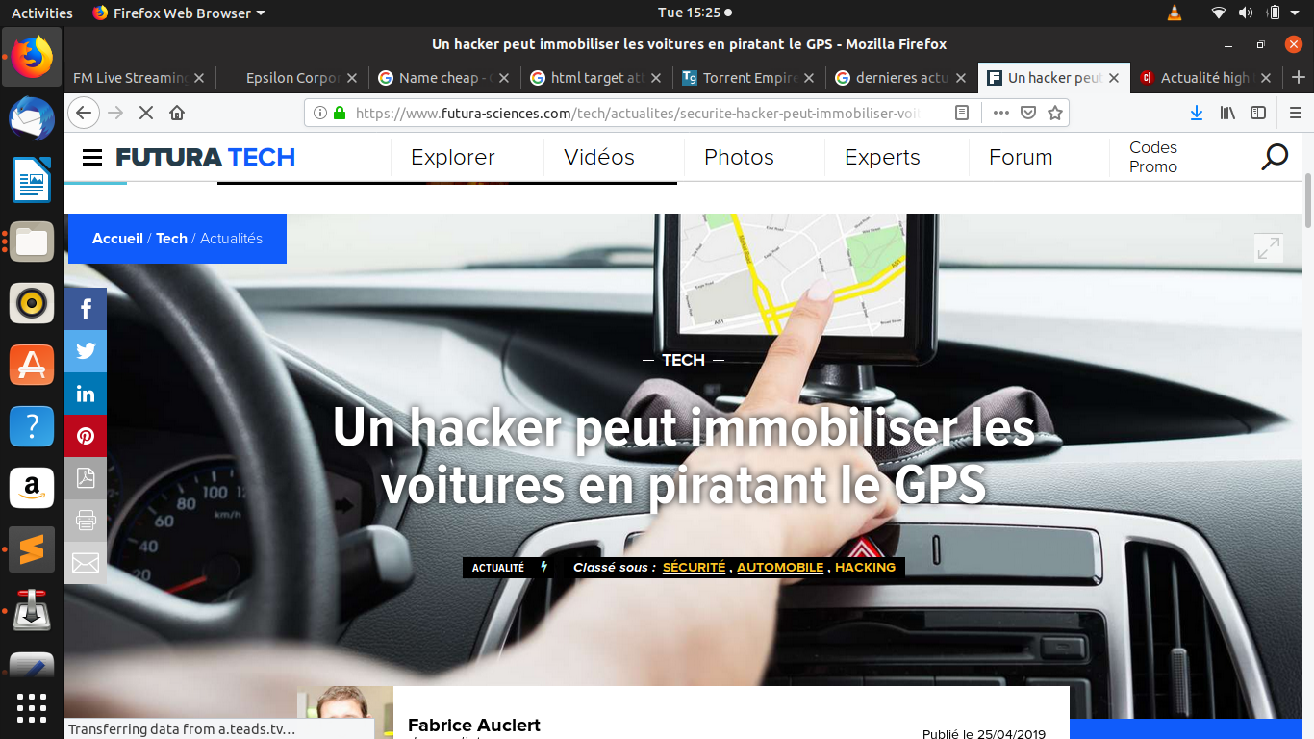
Task: Launch Thunderbird from the dock
Action: (x=32, y=118)
